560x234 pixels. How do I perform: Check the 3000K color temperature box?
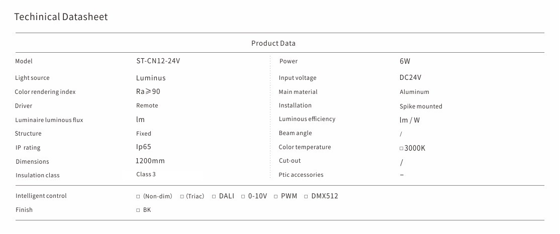click(x=401, y=149)
